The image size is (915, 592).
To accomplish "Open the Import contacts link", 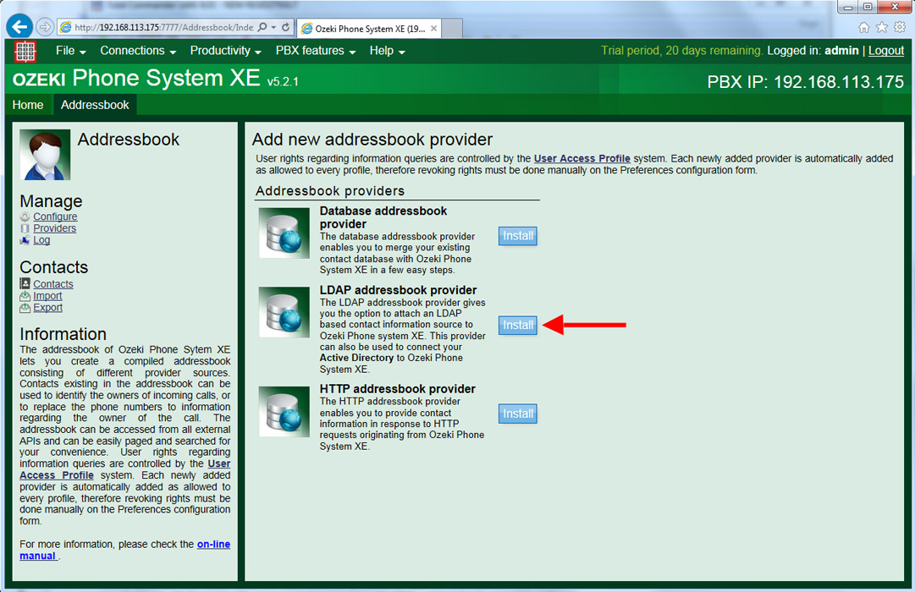I will pyautogui.click(x=47, y=296).
